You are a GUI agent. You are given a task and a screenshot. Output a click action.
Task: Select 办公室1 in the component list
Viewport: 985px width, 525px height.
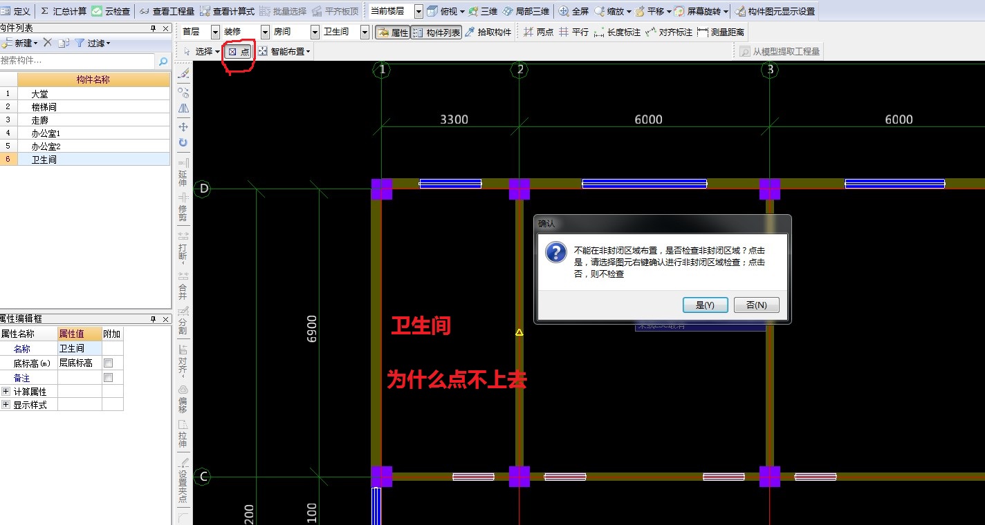coord(93,133)
